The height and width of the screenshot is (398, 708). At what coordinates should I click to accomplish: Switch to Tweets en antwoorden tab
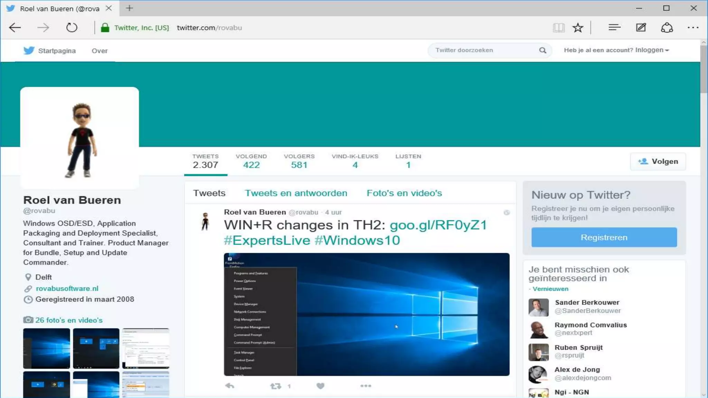pos(296,193)
